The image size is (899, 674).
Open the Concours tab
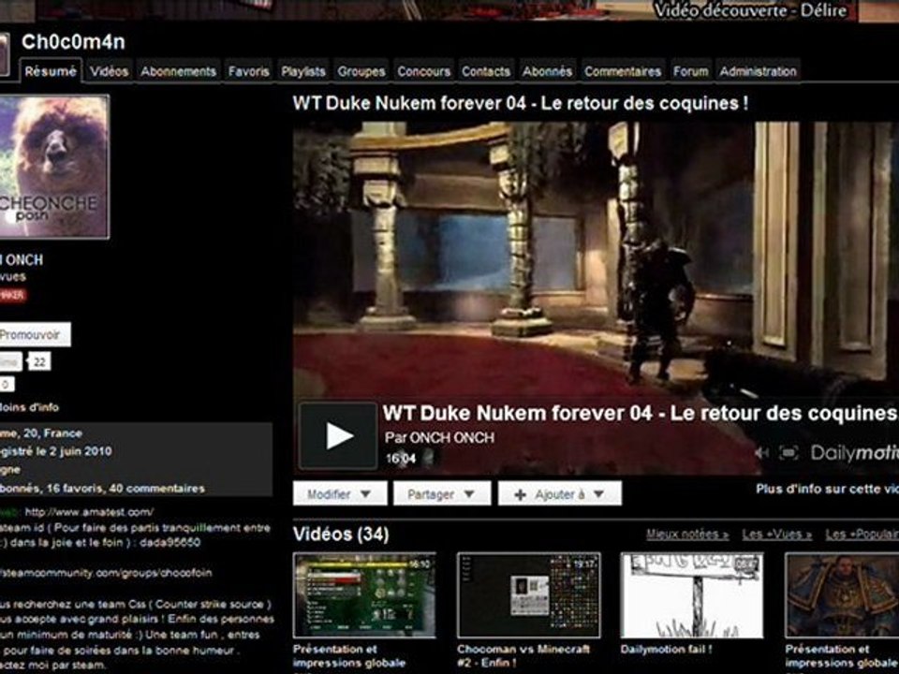point(423,72)
